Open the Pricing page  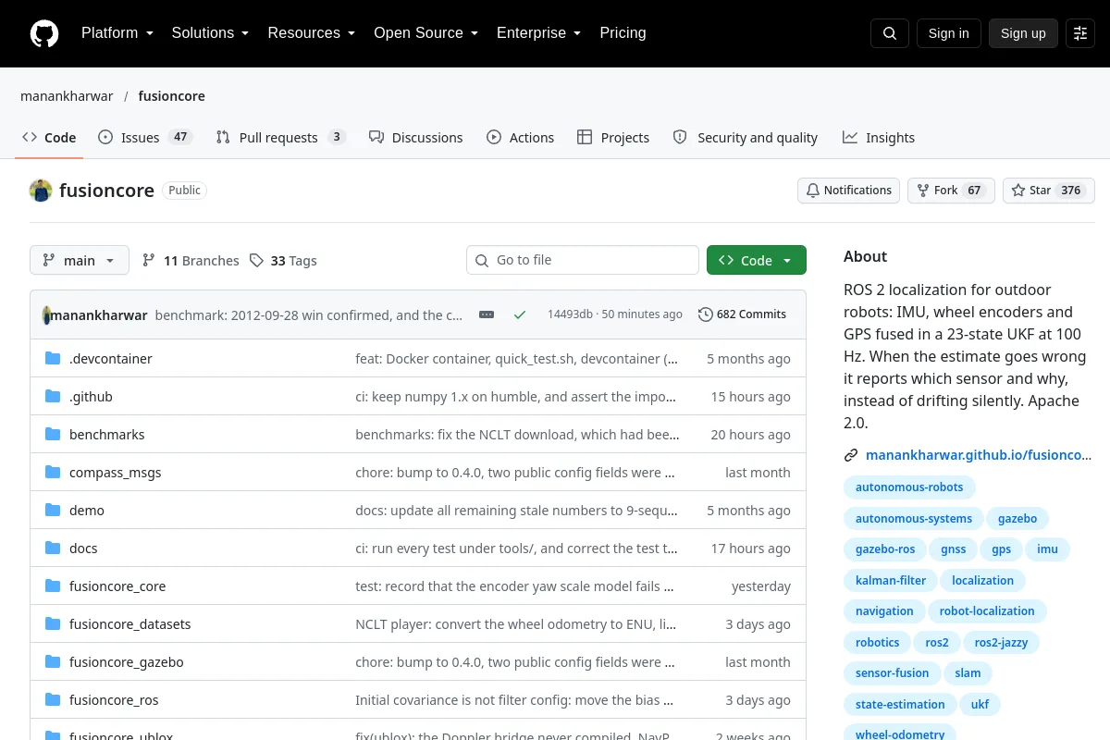pyautogui.click(x=623, y=33)
